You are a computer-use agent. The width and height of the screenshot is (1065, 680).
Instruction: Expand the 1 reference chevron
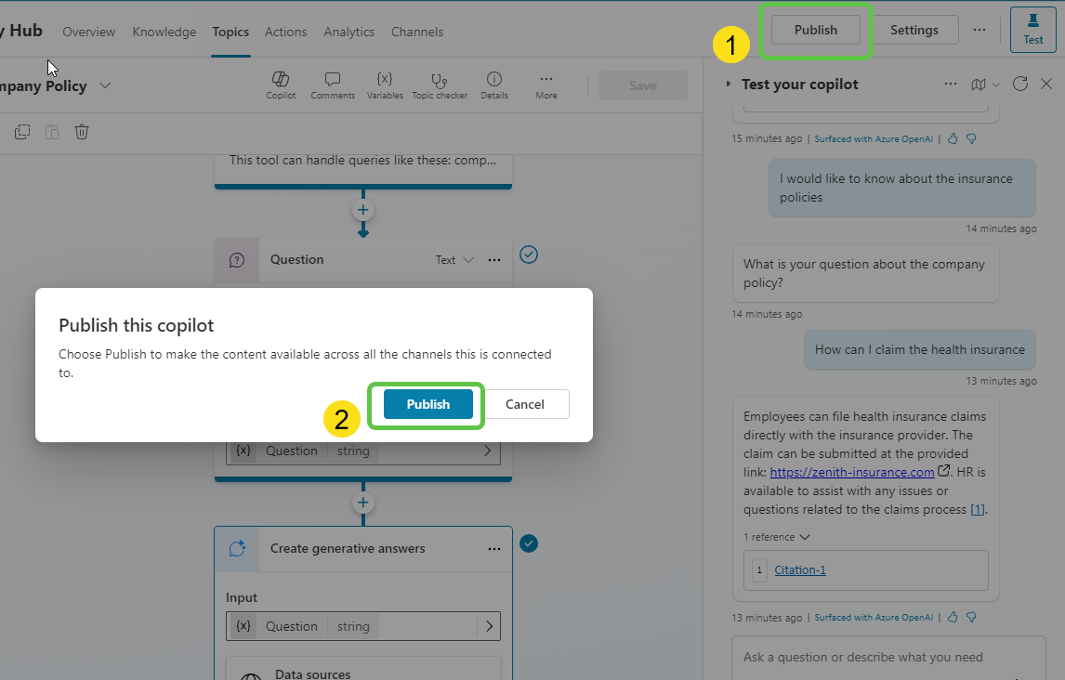click(804, 537)
